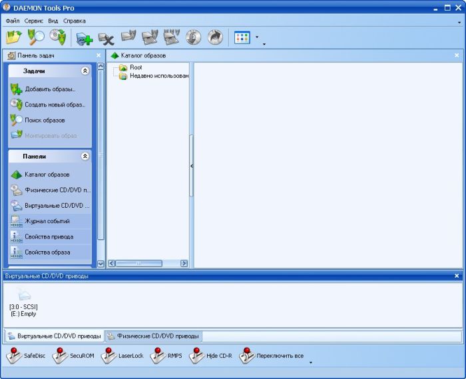Image resolution: width=466 pixels, height=379 pixels.
Task: Select virtual drive [3:0 - SCSI] (E:) Empty
Action: click(23, 302)
